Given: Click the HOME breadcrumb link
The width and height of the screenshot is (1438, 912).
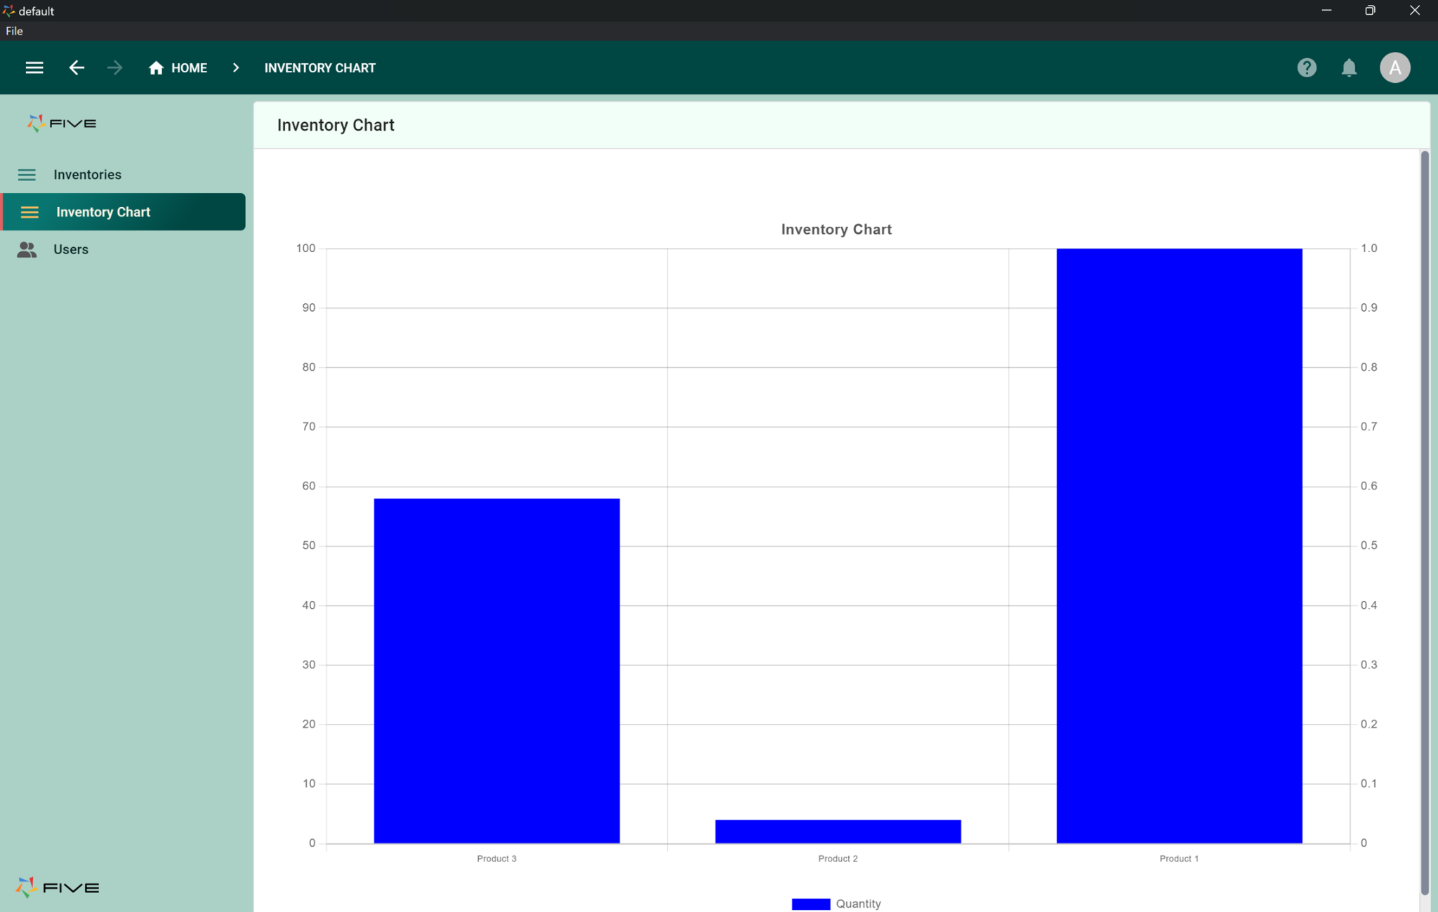Looking at the screenshot, I should (x=188, y=67).
